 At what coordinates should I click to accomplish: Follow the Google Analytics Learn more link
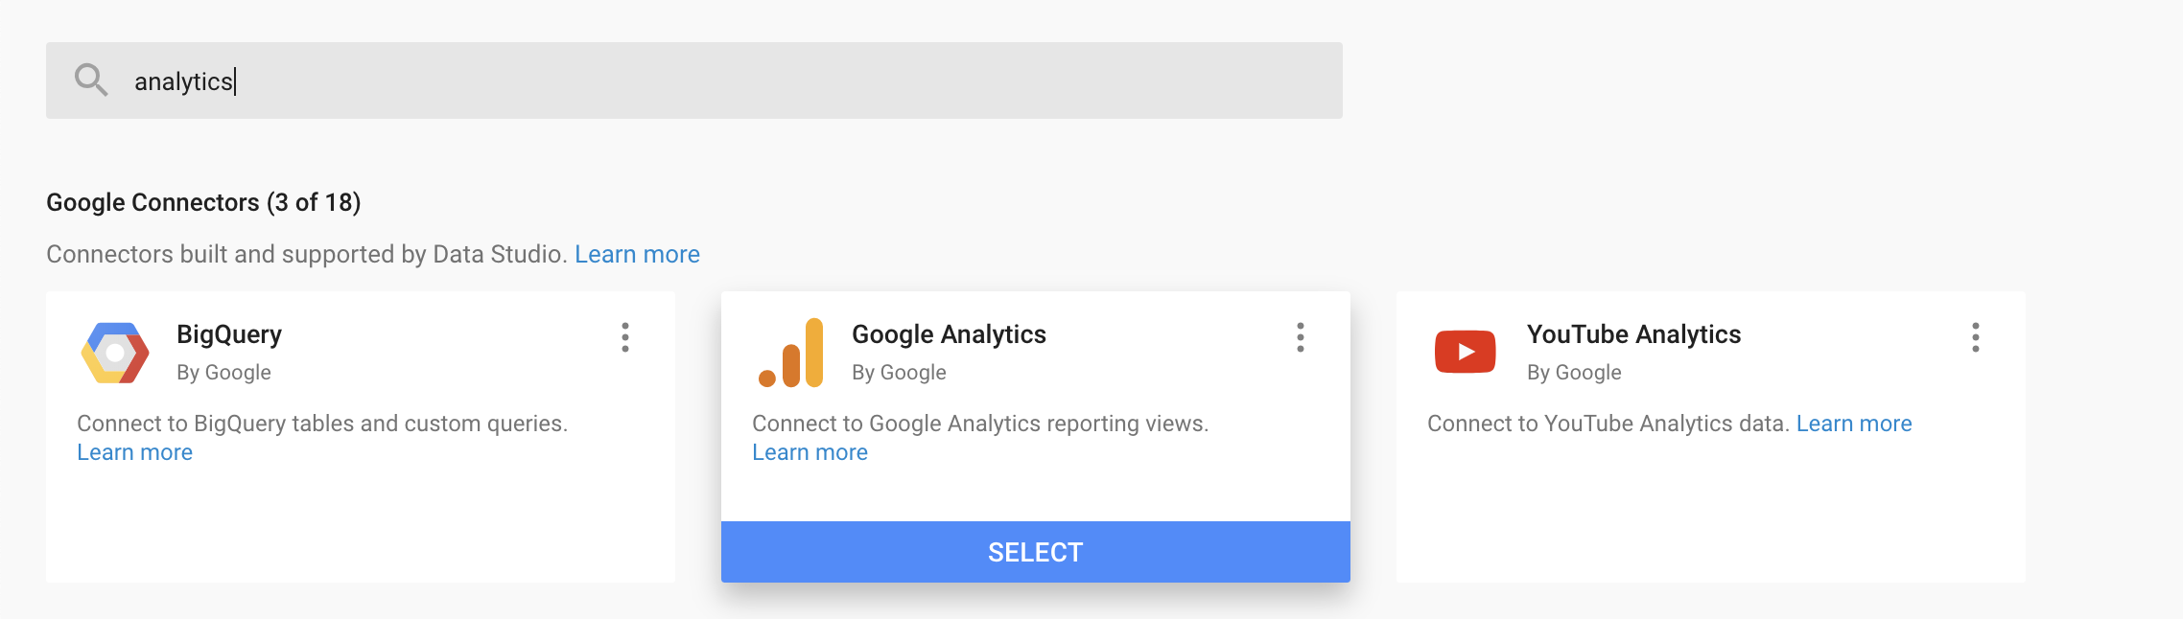pyautogui.click(x=810, y=452)
